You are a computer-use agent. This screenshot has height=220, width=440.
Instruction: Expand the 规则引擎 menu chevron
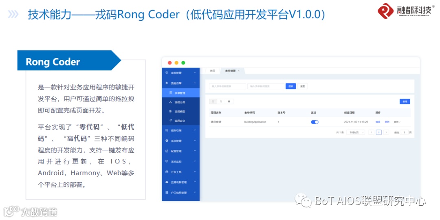[195, 130]
